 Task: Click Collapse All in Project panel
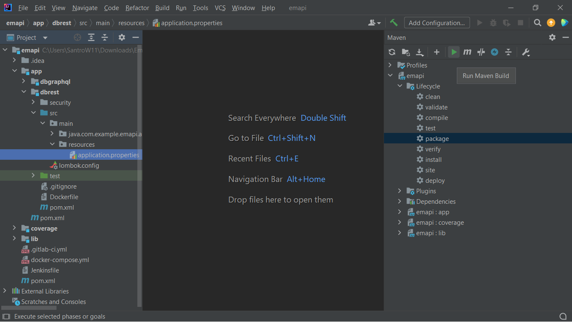105,37
